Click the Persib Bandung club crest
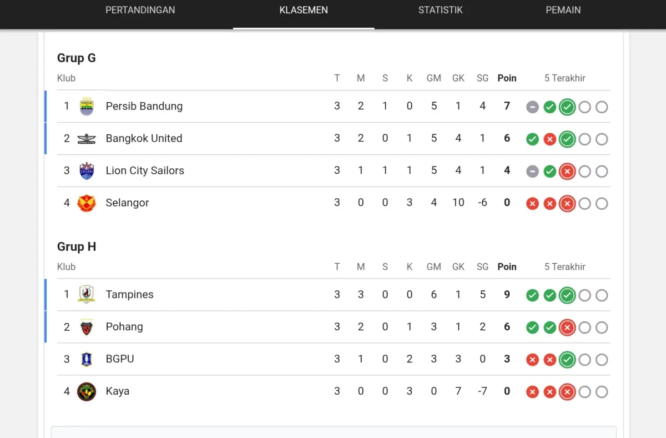The width and height of the screenshot is (666, 438). 86,106
